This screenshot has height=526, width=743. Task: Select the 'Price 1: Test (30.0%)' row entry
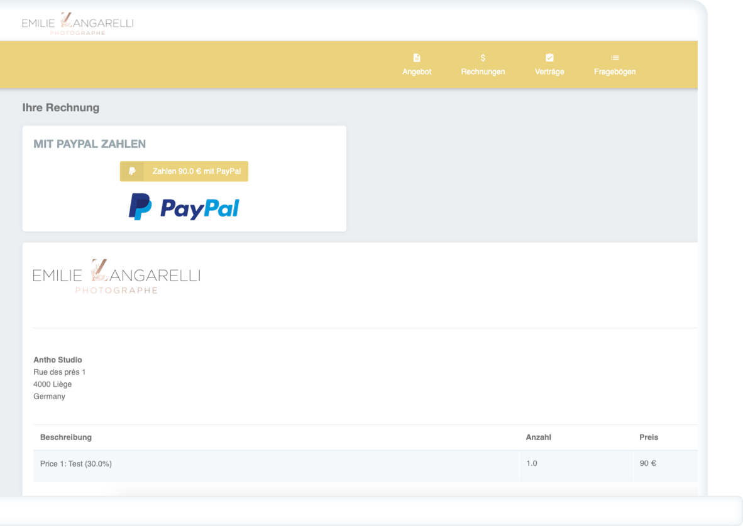point(76,464)
